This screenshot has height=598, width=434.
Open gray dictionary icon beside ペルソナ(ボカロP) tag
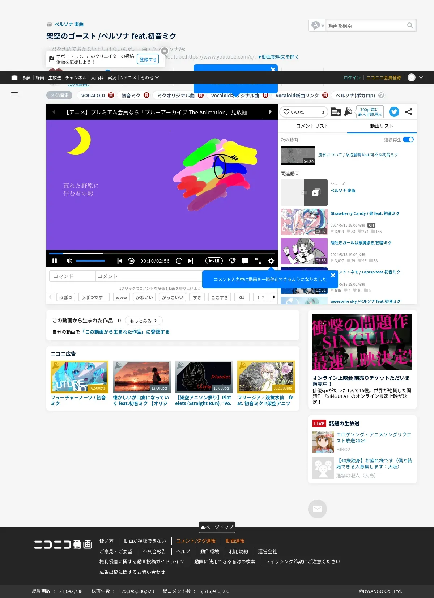click(381, 95)
